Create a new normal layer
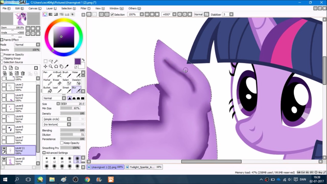The image size is (327, 184). click(x=5, y=68)
